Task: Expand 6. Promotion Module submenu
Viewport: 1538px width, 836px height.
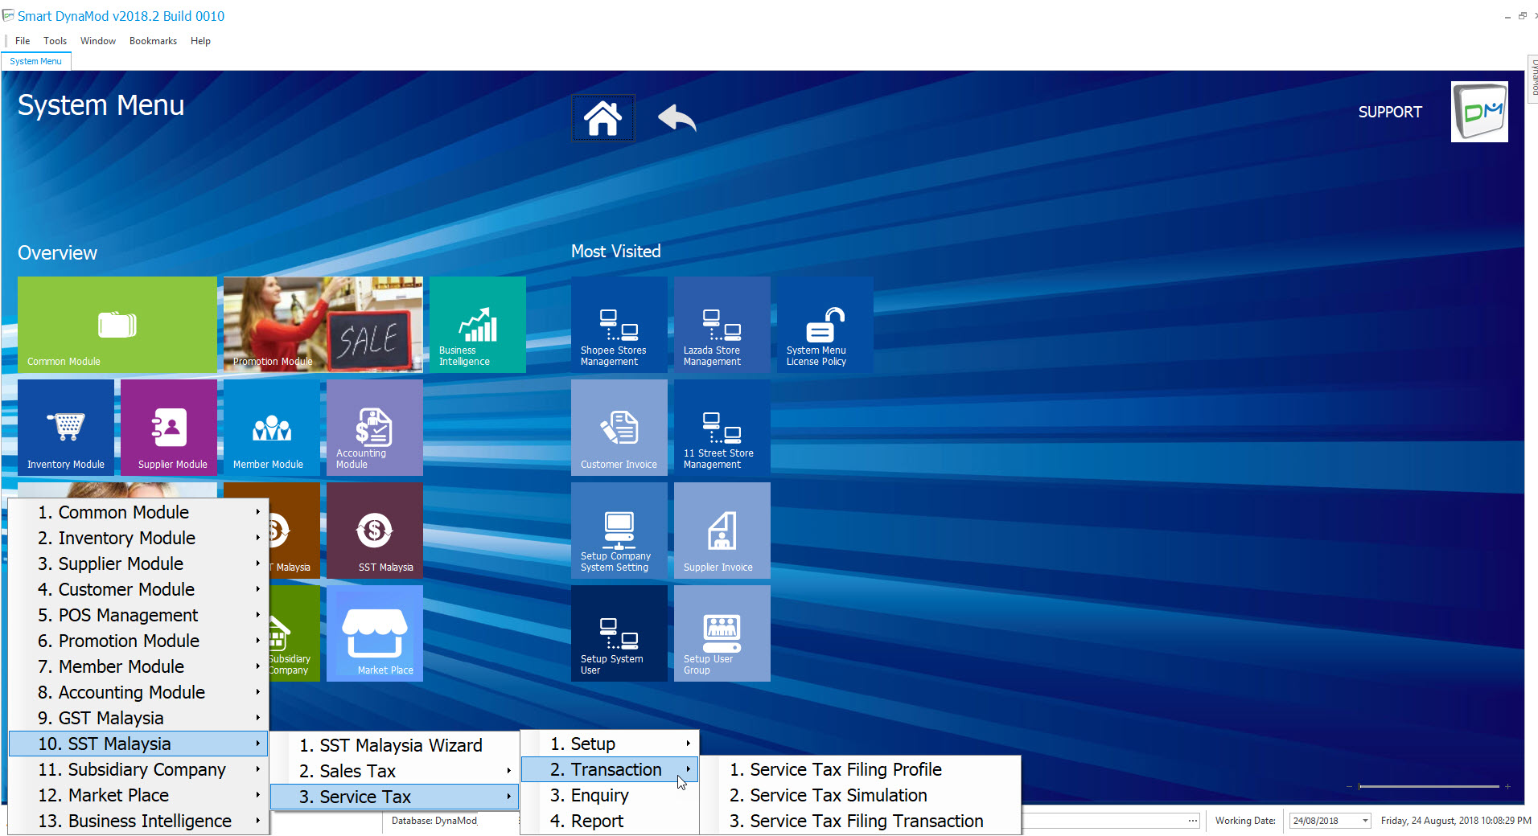Action: point(138,641)
